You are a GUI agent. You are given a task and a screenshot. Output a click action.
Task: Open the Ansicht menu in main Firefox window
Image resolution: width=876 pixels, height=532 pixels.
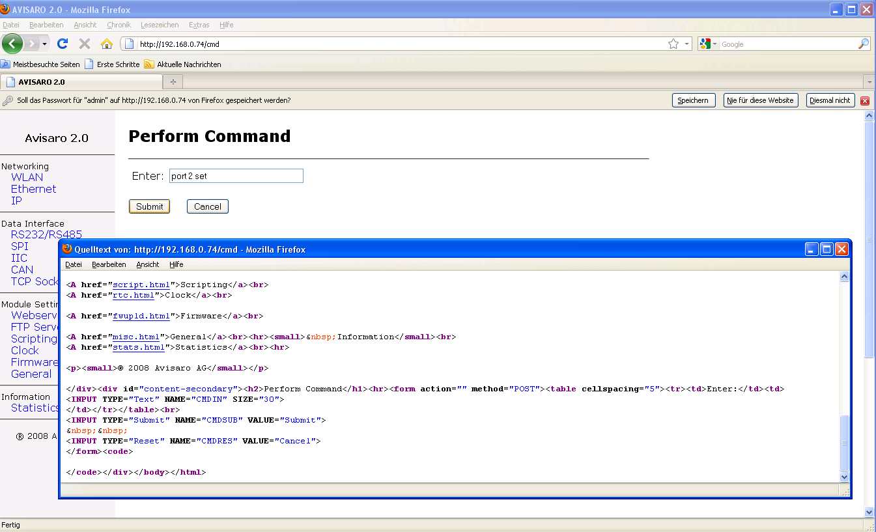[x=85, y=25]
